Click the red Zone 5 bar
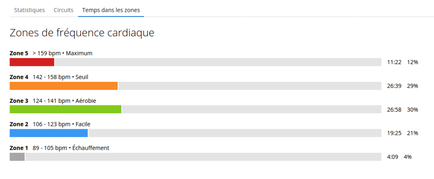Viewport: 434px width, 179px height. [x=32, y=62]
